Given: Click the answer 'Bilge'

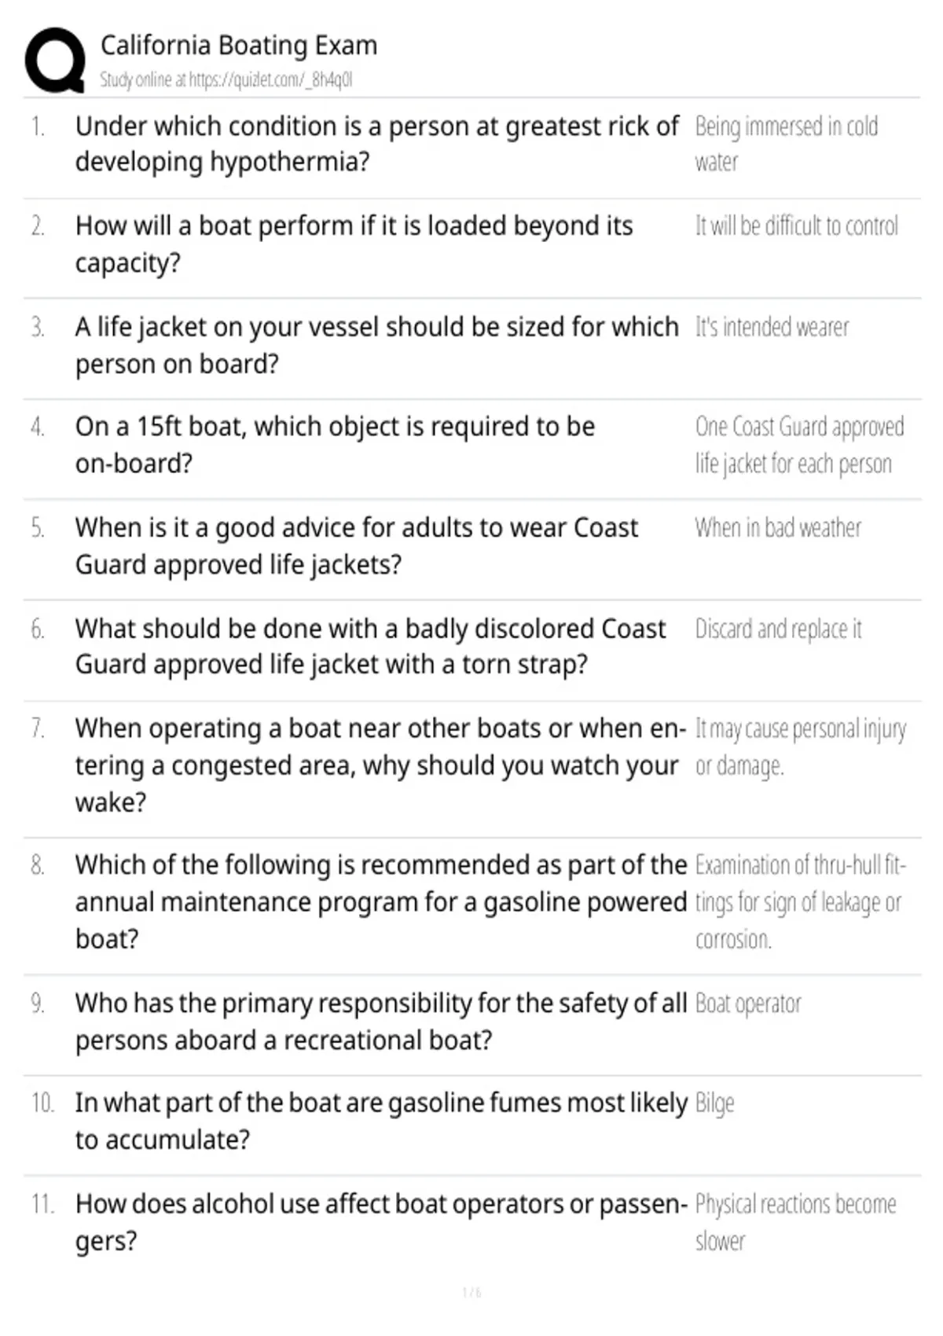Looking at the screenshot, I should tap(714, 1103).
